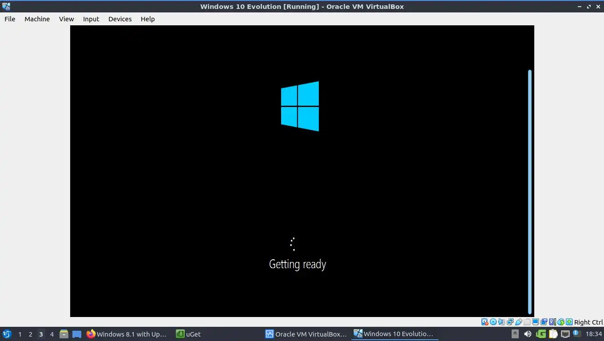Open the file manager drawer icon in taskbar
Image resolution: width=604 pixels, height=341 pixels.
[64, 334]
